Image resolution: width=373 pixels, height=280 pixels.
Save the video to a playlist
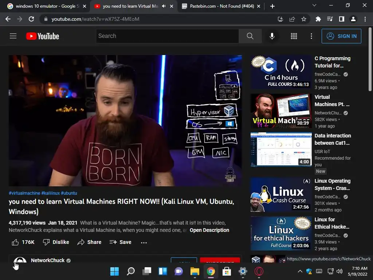(120, 242)
